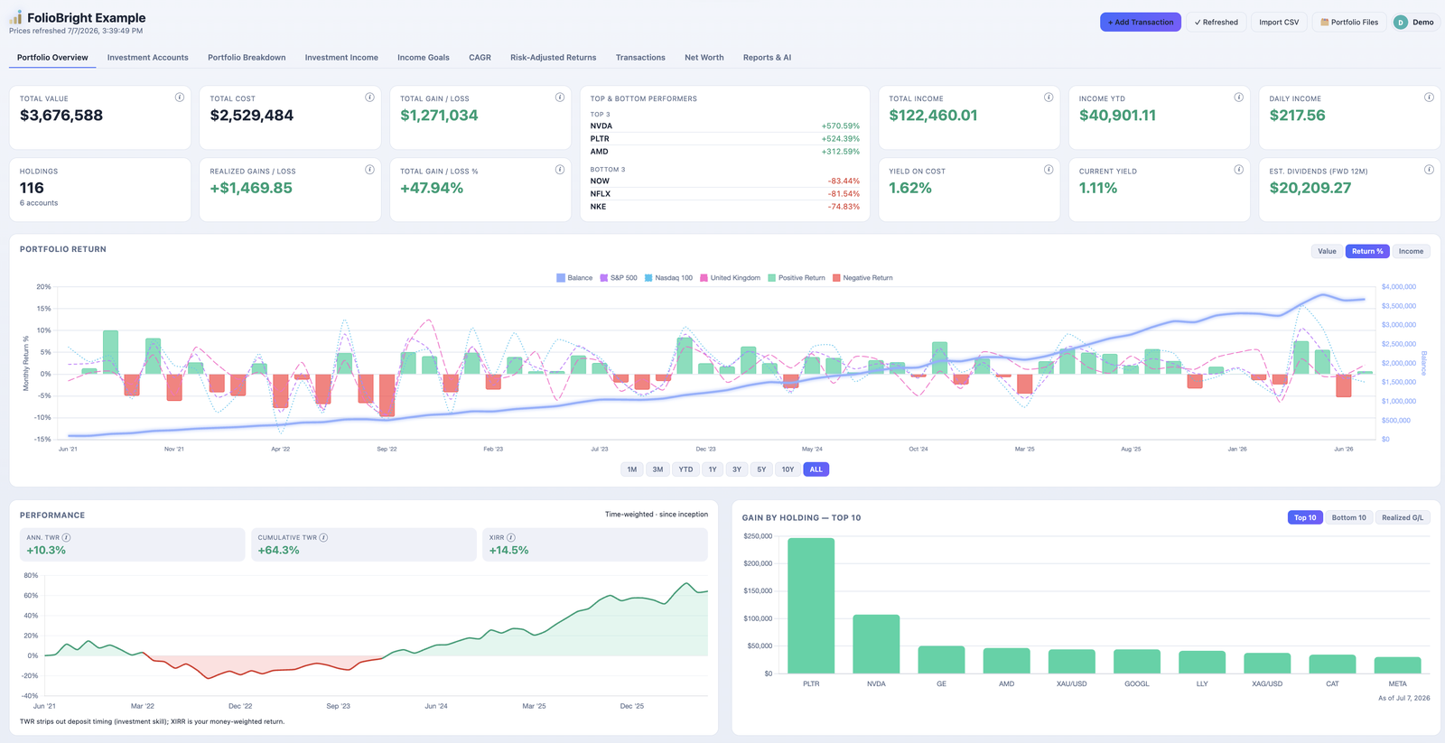Click the $20,209.27 est. dividends value
This screenshot has height=743, width=1445.
point(1310,188)
